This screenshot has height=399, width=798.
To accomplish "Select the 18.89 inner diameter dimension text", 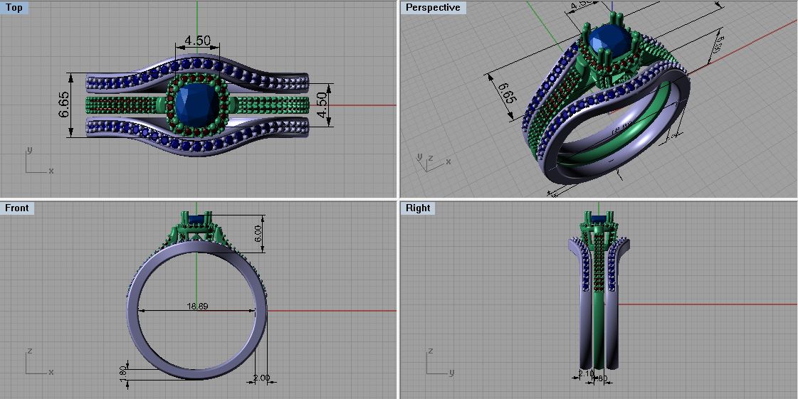I will tap(197, 307).
